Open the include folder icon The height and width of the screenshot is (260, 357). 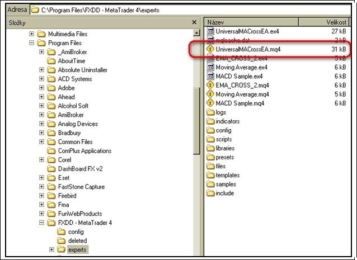tap(210, 193)
